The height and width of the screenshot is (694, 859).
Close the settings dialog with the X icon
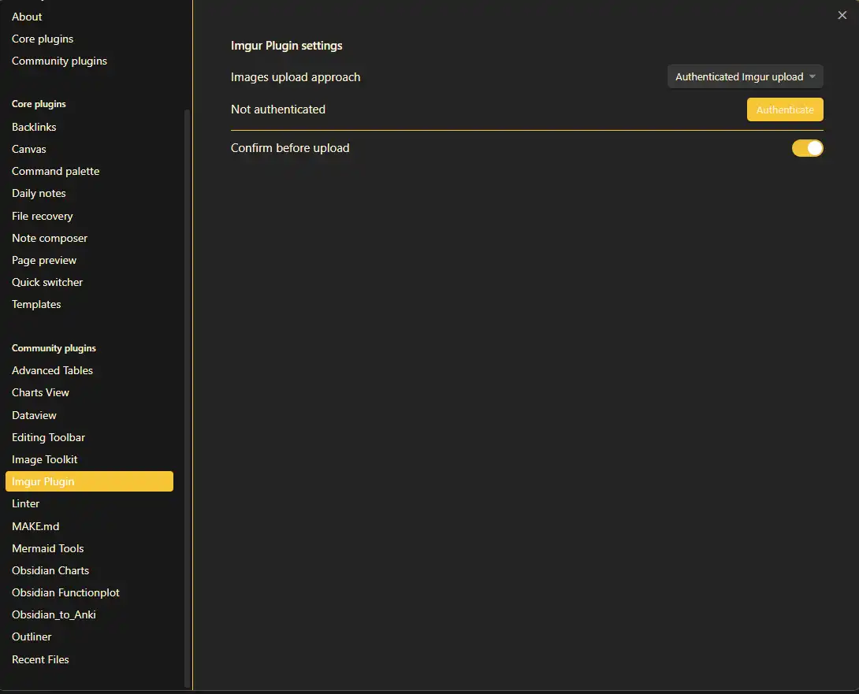pos(842,15)
